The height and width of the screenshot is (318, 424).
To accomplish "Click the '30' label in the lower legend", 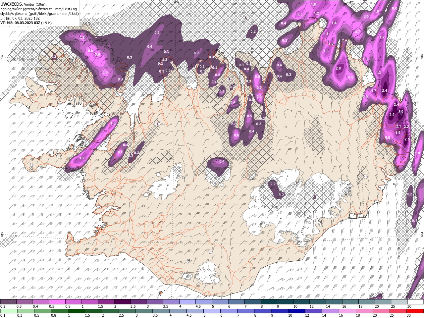I will point(409,316).
